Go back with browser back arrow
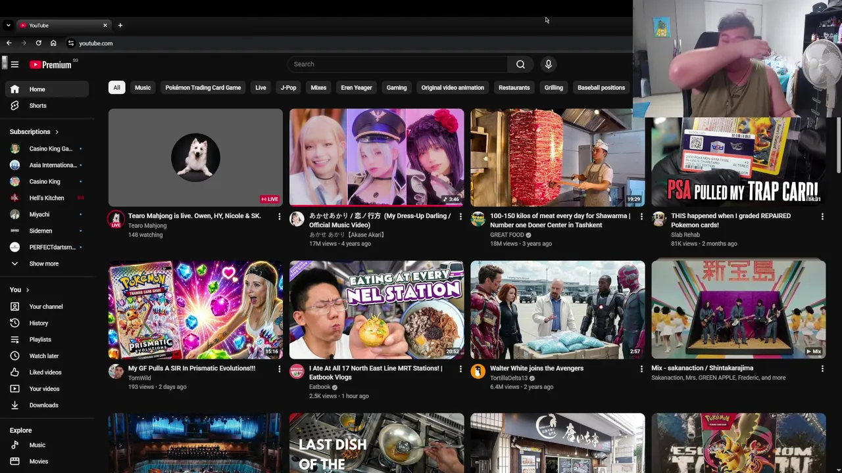The width and height of the screenshot is (842, 473). (x=9, y=43)
